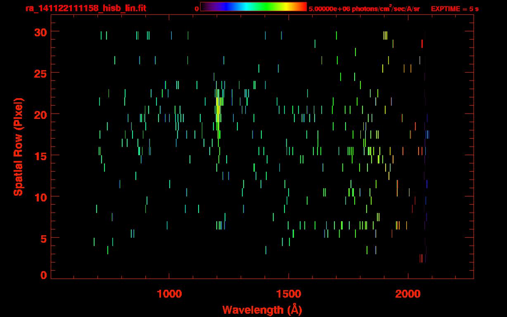The height and width of the screenshot is (317, 507).
Task: Click the EXPTIME = 5 s label
Action: [455, 9]
